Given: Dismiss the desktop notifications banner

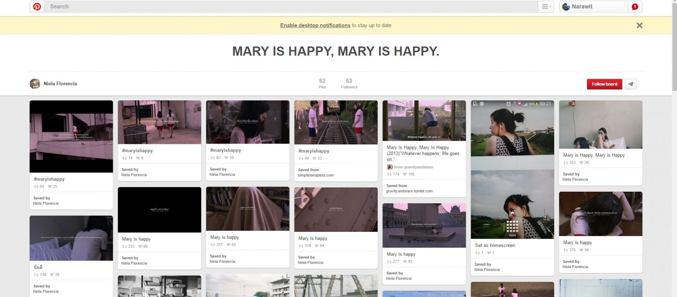Looking at the screenshot, I should click(x=639, y=26).
